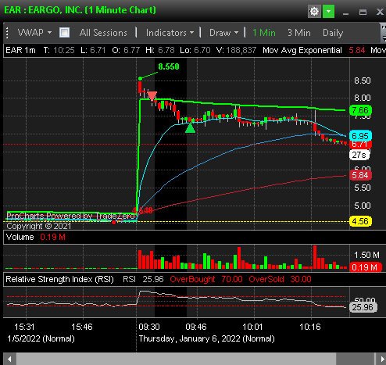Viewport: 386px width, 365px height.
Task: Click the horizontal scrollbar thumb
Action: 176,359
